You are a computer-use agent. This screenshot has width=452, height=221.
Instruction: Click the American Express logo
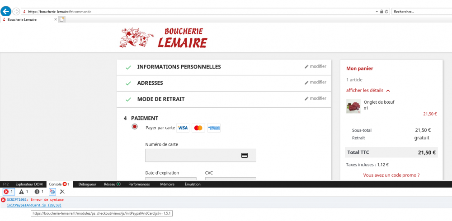(214, 128)
